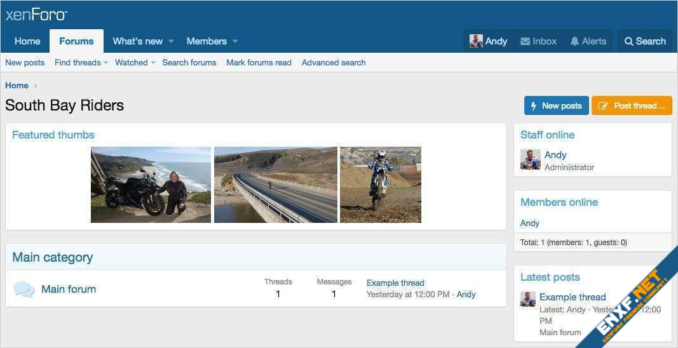This screenshot has height=348, width=678.
Task: Open the Find threads dropdown
Action: [x=106, y=63]
